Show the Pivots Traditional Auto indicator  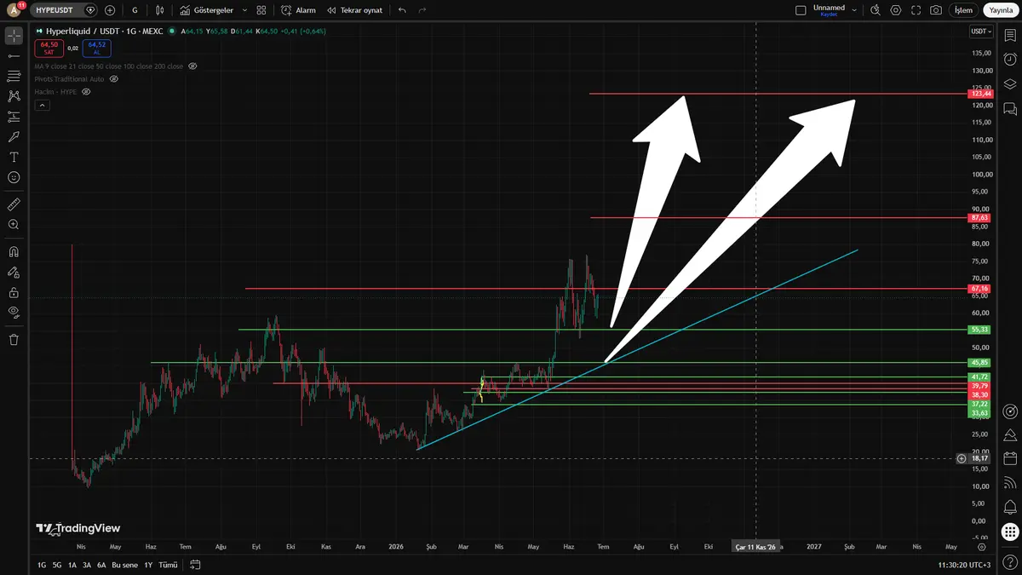(x=113, y=78)
